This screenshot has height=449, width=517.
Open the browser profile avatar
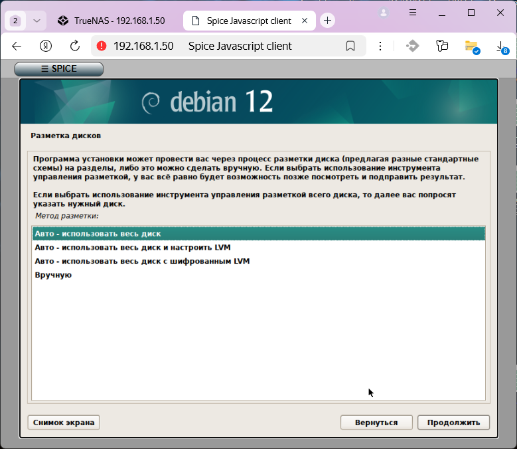384,13
